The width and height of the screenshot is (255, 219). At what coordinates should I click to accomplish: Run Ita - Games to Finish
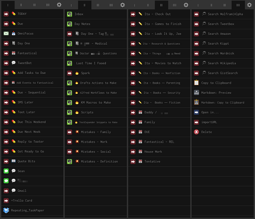click(159, 24)
